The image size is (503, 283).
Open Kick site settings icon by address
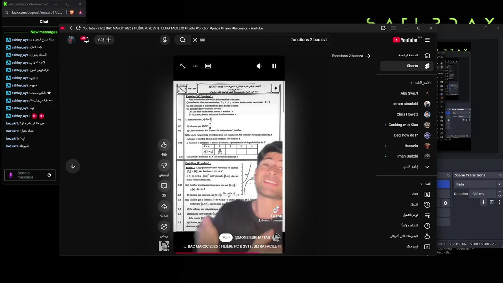(6, 12)
